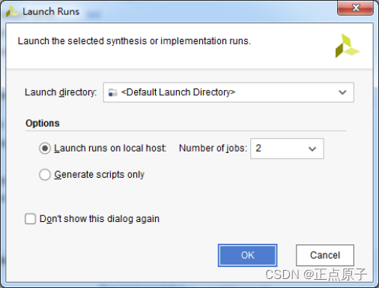This screenshot has width=379, height=288.
Task: Enable Don't show this dialog again checkbox
Action: click(x=30, y=219)
